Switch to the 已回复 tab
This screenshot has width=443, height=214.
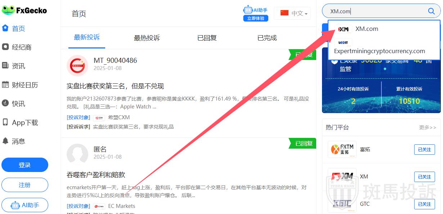click(207, 38)
